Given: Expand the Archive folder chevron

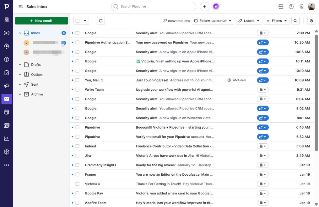Looking at the screenshot, I should pos(20,94).
